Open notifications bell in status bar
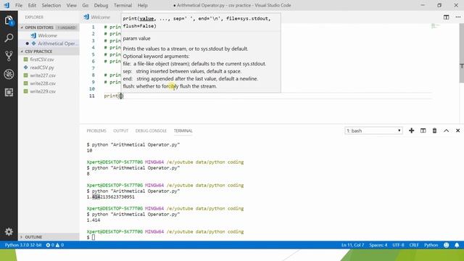 pyautogui.click(x=457, y=245)
